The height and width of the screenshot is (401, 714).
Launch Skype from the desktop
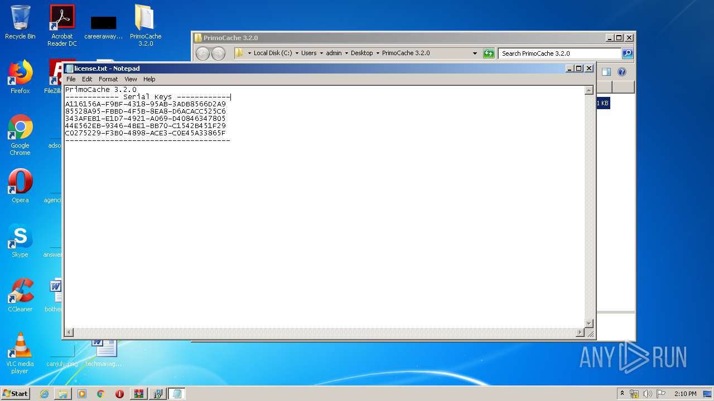coord(20,240)
